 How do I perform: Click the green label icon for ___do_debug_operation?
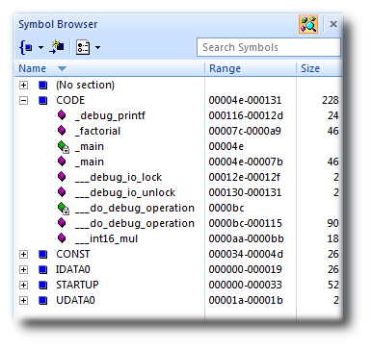(64, 209)
